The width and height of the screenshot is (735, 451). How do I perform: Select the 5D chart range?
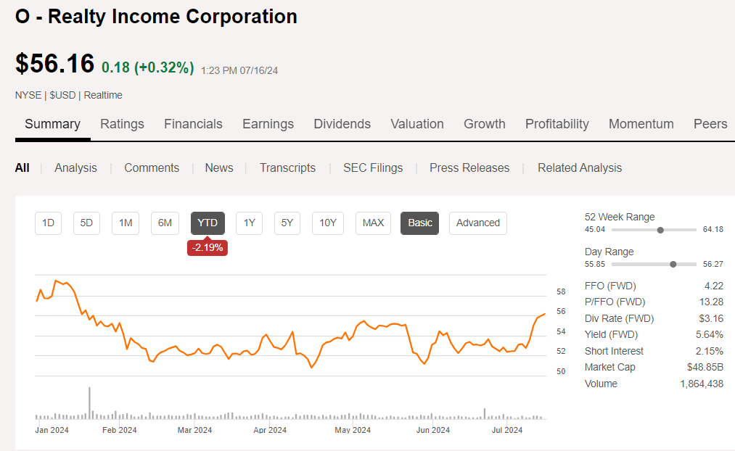coord(86,223)
